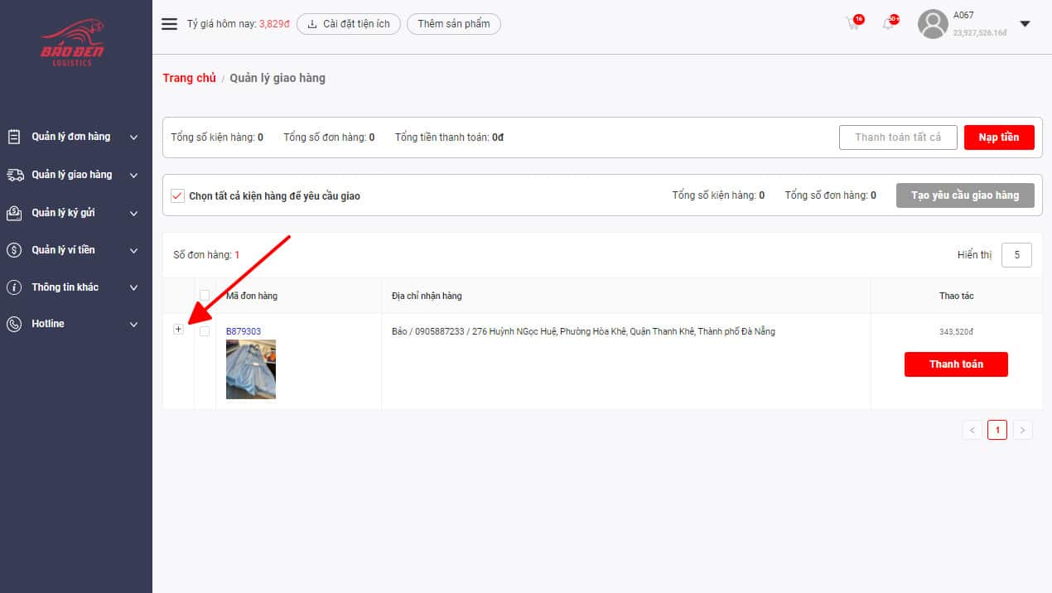The height and width of the screenshot is (593, 1052).
Task: Open Thông tin khác sidebar menu
Action: pos(65,287)
